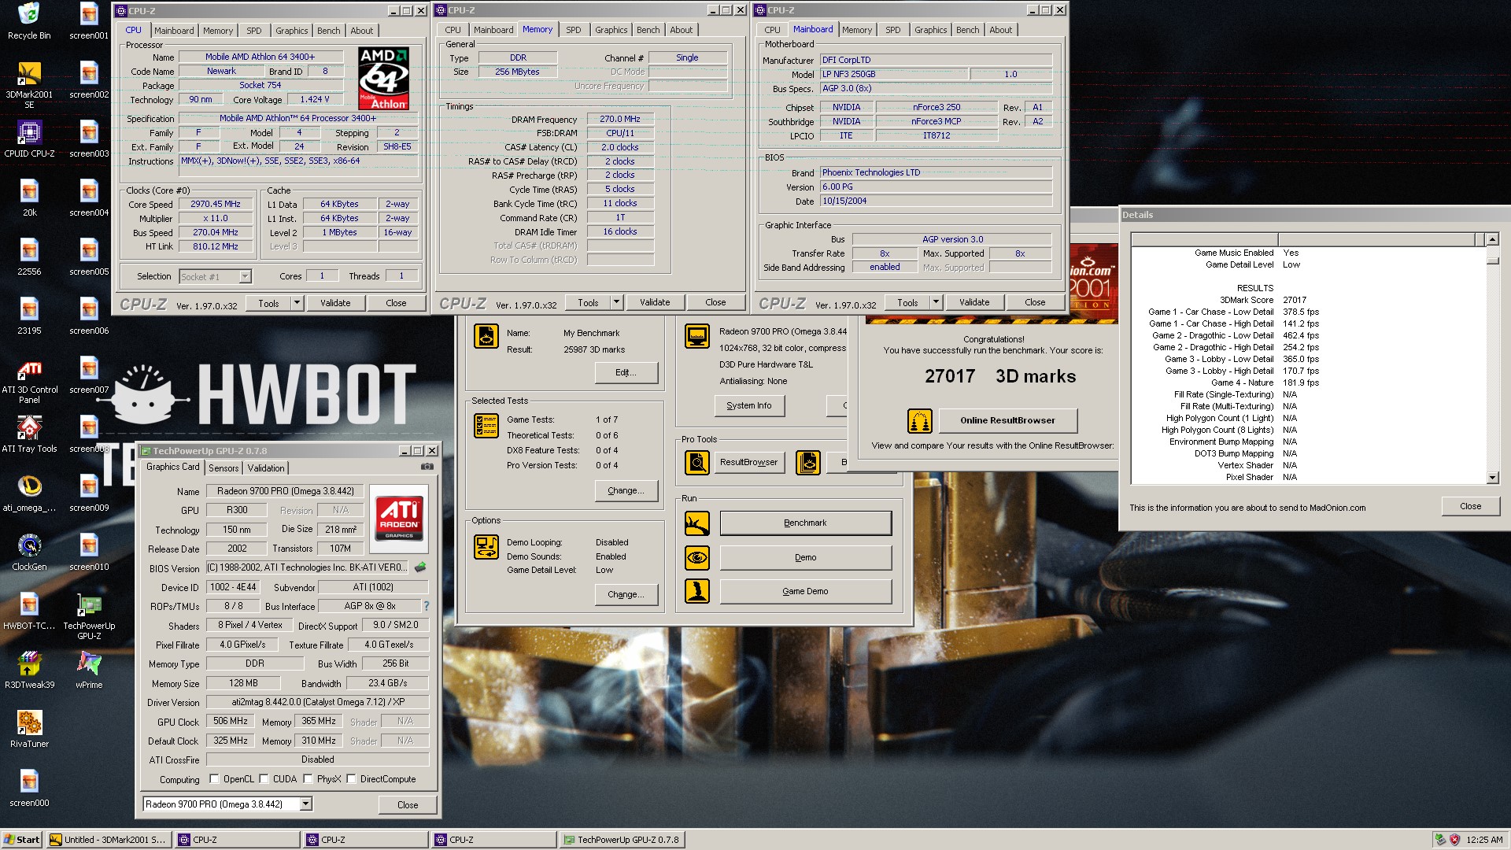Click Change button under Options
Viewport: 1511px width, 850px height.
point(626,595)
